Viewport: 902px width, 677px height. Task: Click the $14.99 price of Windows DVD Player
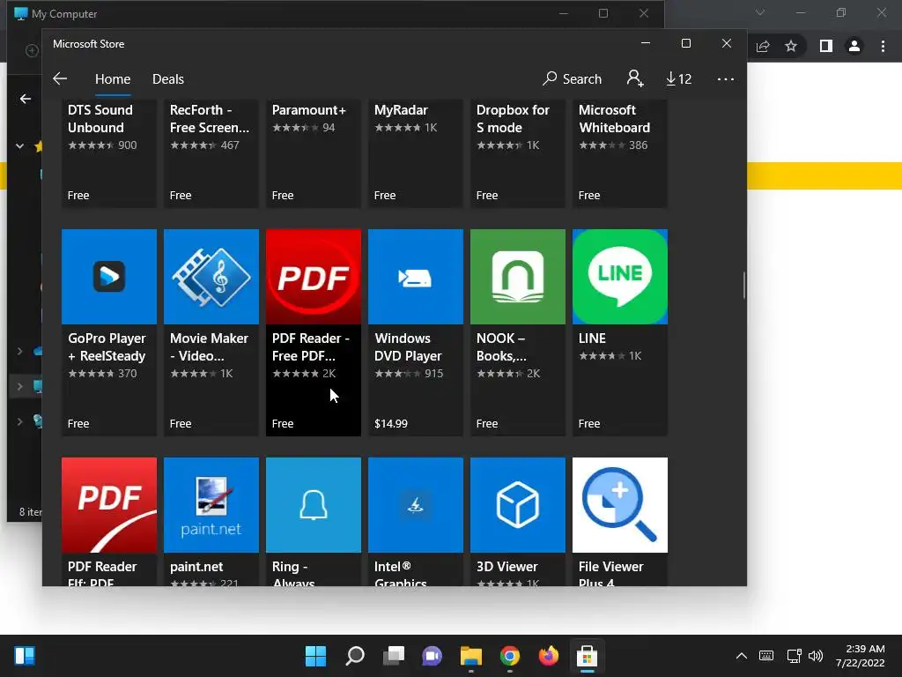coord(391,424)
